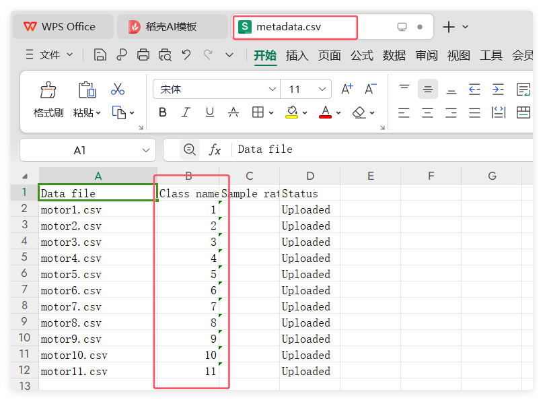Click the distributed alignment icon
The height and width of the screenshot is (400, 543).
coord(499,112)
